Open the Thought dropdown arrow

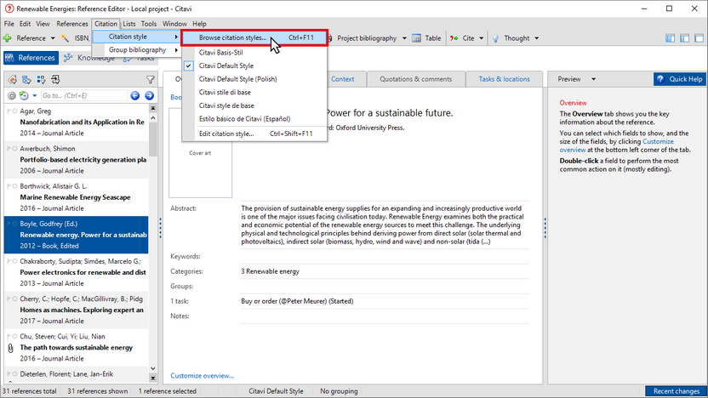click(536, 38)
